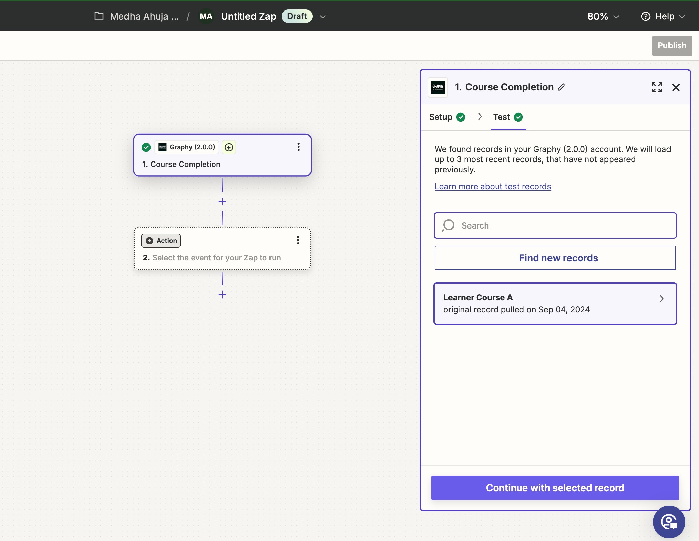Viewport: 699px width, 541px height.
Task: Add a step between trigger and action
Action: [222, 202]
